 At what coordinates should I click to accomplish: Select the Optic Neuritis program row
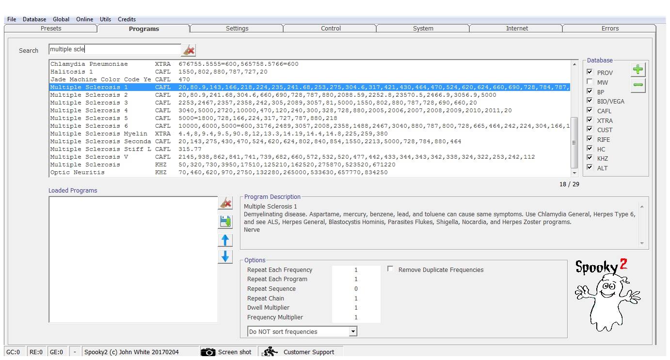coord(310,172)
